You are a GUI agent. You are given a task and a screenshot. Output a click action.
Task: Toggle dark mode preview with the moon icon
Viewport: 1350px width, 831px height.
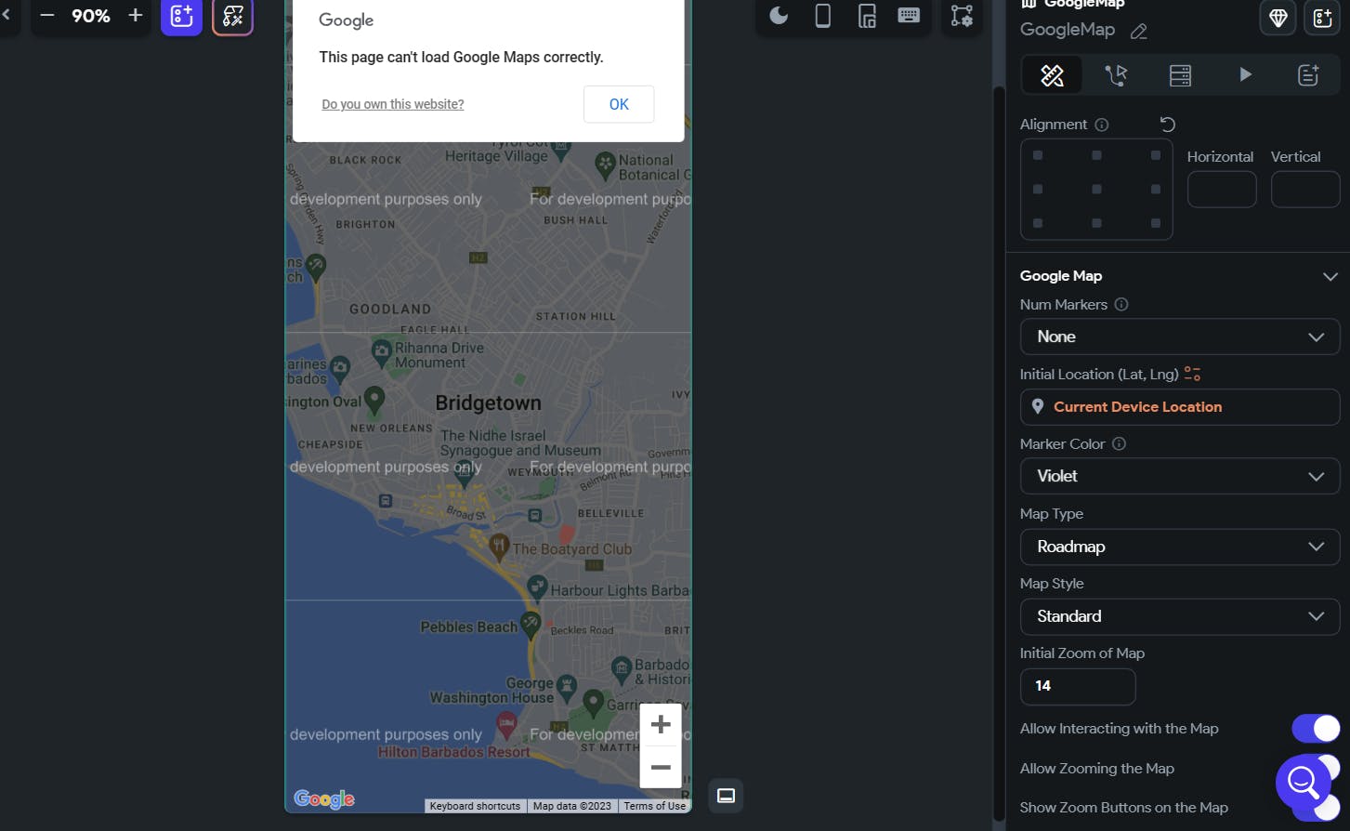tap(779, 16)
